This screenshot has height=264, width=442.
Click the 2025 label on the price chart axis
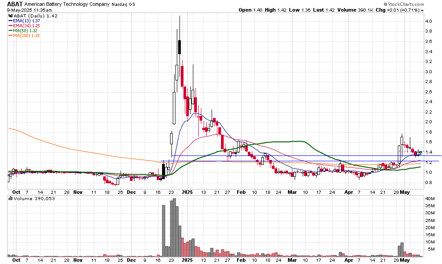click(187, 192)
